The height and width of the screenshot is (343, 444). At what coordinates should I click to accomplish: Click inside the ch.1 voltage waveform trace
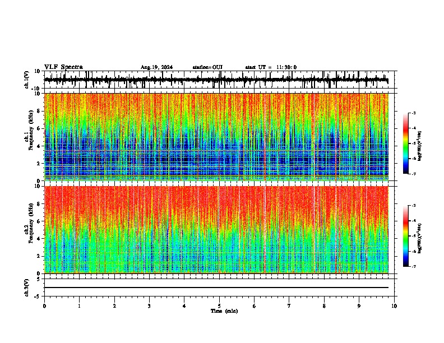pyautogui.click(x=216, y=80)
